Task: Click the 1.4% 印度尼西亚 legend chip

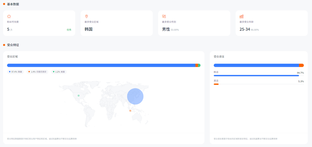Action: (x=37, y=72)
